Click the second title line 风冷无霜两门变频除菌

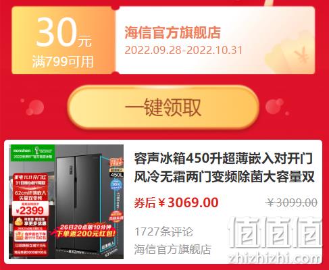(x=224, y=177)
